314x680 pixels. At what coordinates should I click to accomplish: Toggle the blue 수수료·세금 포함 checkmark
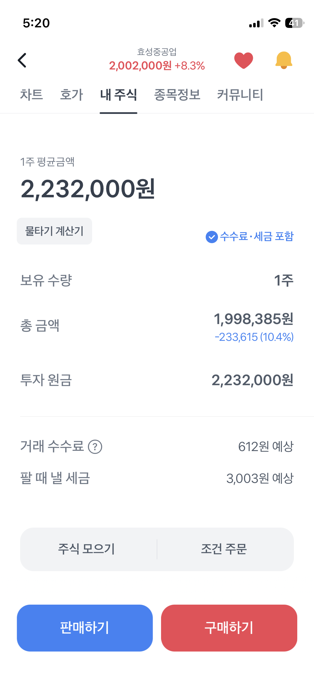pos(212,237)
